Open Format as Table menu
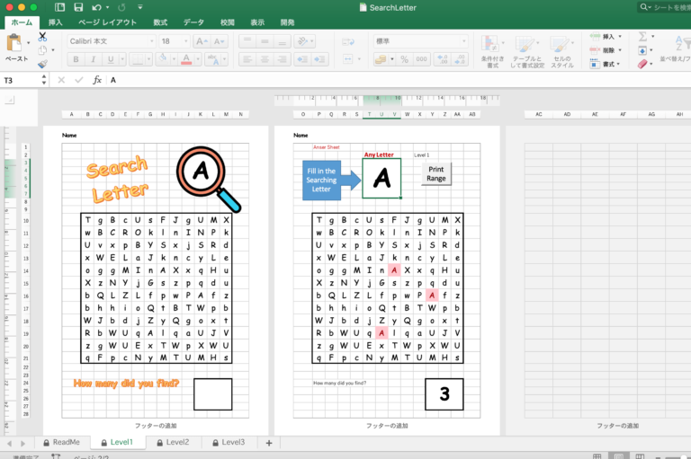Screen dimensions: 691x459 [x=527, y=51]
